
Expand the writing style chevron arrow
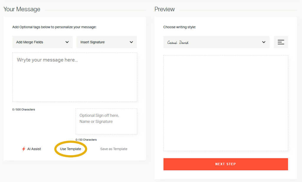264,42
